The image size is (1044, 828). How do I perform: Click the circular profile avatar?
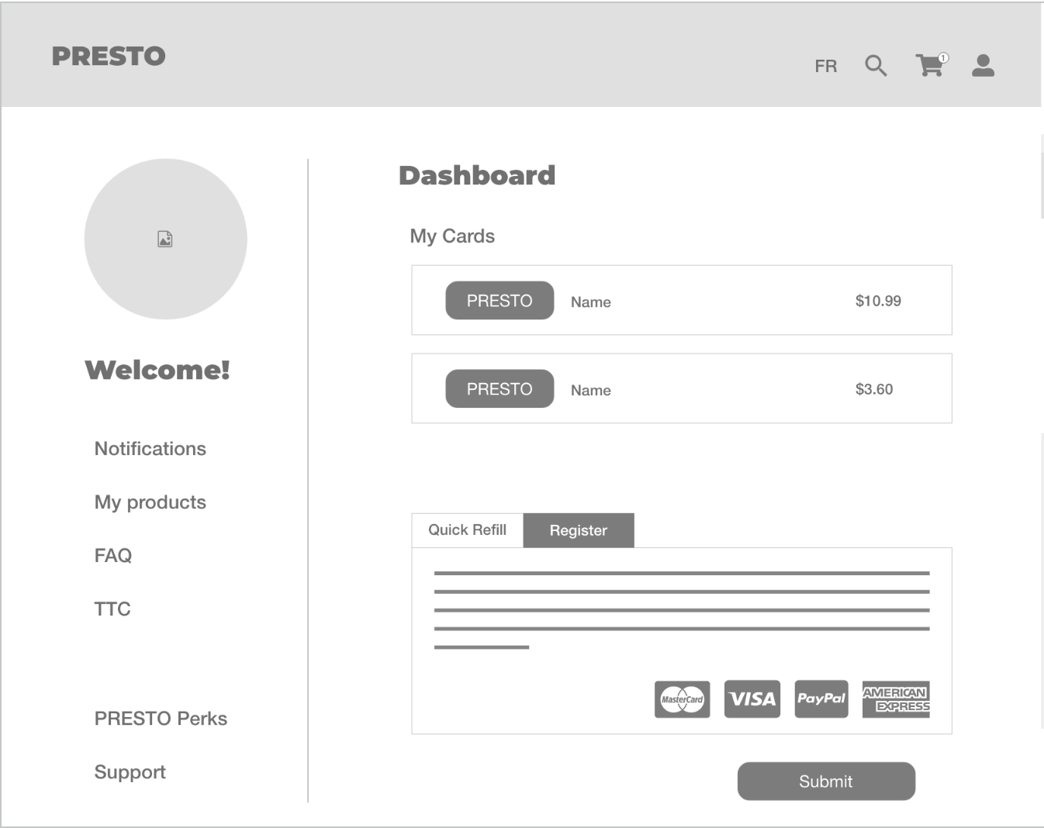166,239
